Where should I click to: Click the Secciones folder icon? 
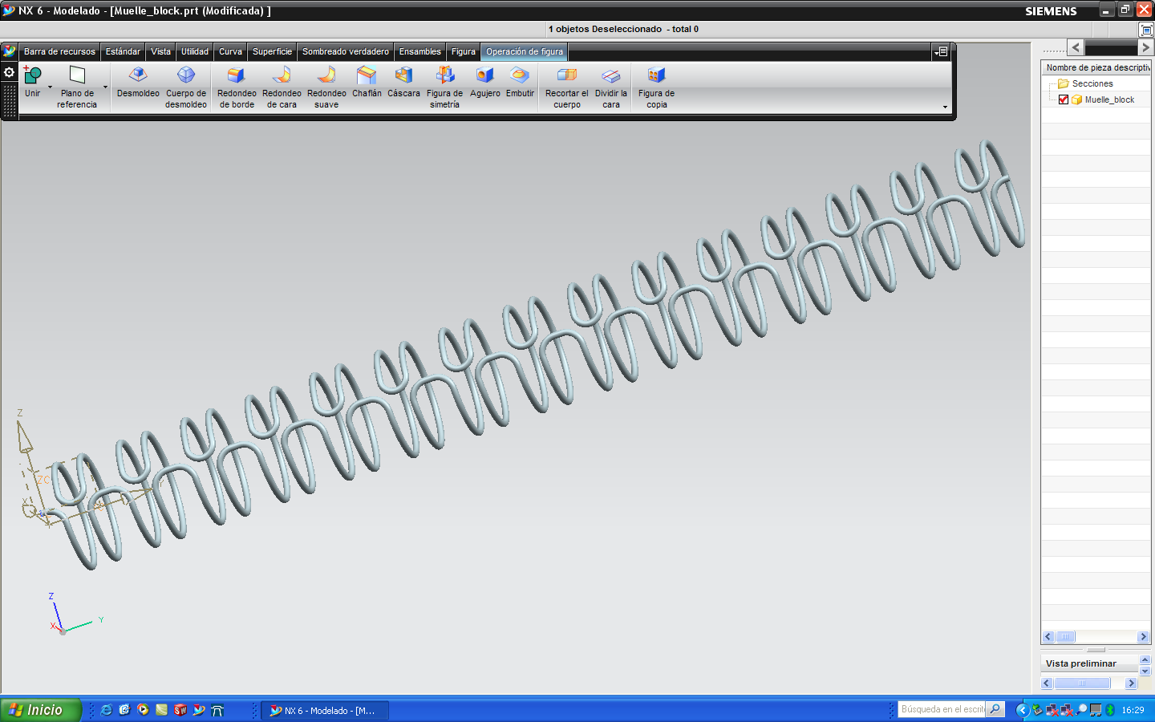[x=1064, y=83]
